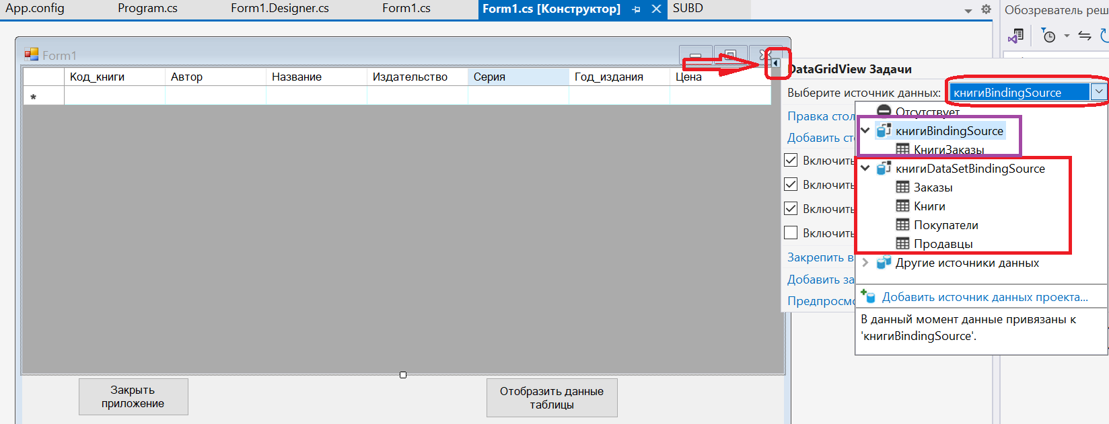Expand the Другие источники данных node
This screenshot has height=424, width=1109.
coord(865,263)
